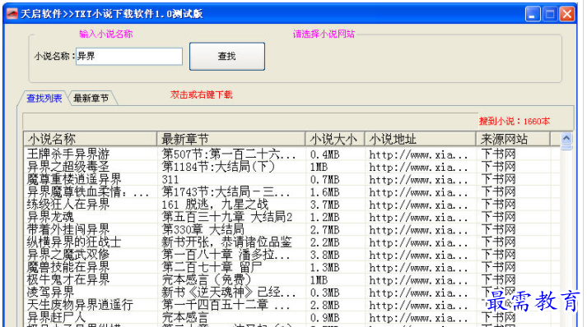The width and height of the screenshot is (587, 327).
Task: Click size cell 2.8MB
Action: (x=324, y=306)
